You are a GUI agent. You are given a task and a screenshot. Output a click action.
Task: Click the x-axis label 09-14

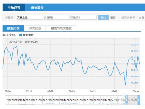click(136, 91)
